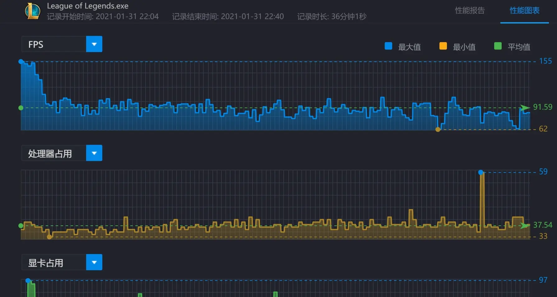Viewport: 557px width, 297px height.
Task: Click the GPU max value label 97
Action: coord(543,280)
